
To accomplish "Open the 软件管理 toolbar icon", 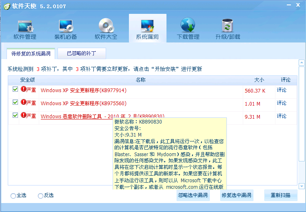I will coord(25,29).
